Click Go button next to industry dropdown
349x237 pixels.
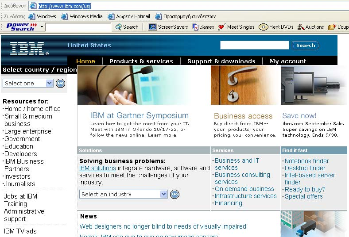[175, 195]
